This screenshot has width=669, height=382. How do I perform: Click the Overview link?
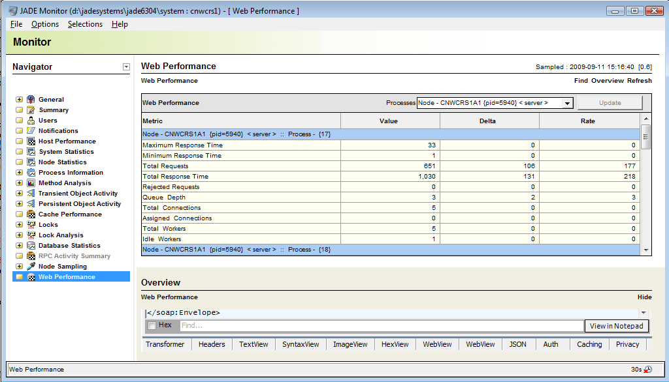pyautogui.click(x=607, y=80)
